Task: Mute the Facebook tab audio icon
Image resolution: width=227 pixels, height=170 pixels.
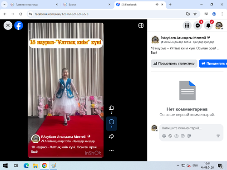Action: (x=157, y=5)
